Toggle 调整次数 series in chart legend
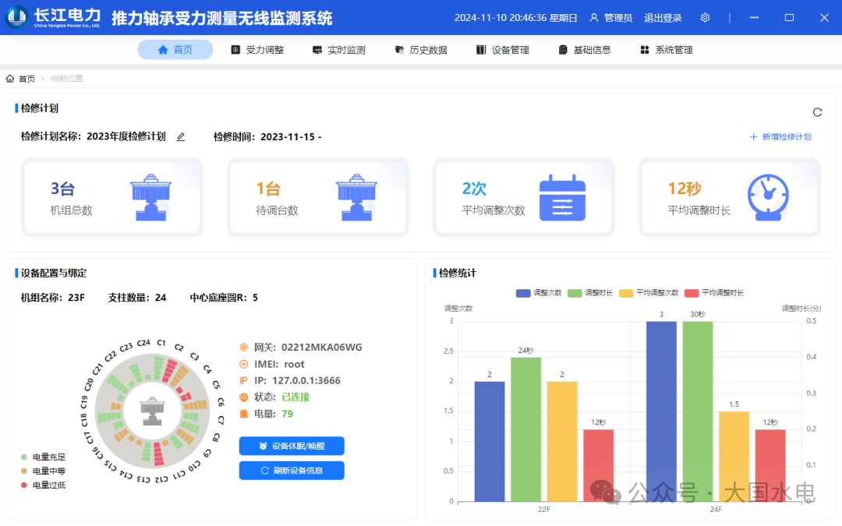 pos(523,293)
